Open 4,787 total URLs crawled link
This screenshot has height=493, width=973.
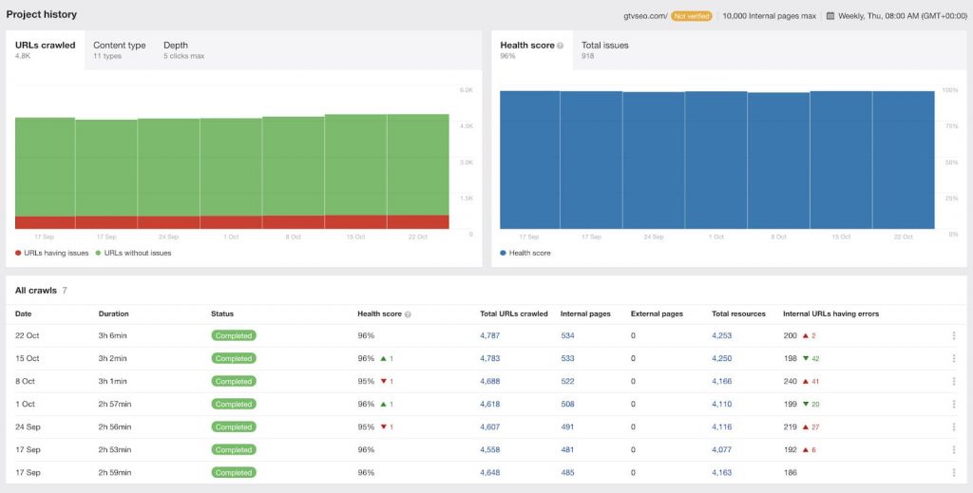(x=490, y=335)
